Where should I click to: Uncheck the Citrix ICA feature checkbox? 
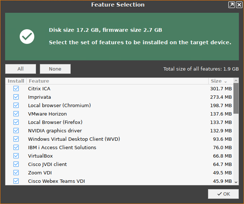click(x=16, y=88)
